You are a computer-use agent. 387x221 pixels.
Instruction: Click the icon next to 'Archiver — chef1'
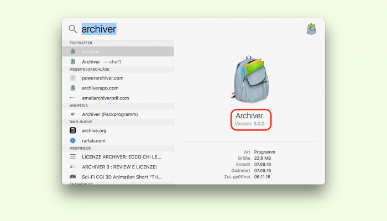73,61
